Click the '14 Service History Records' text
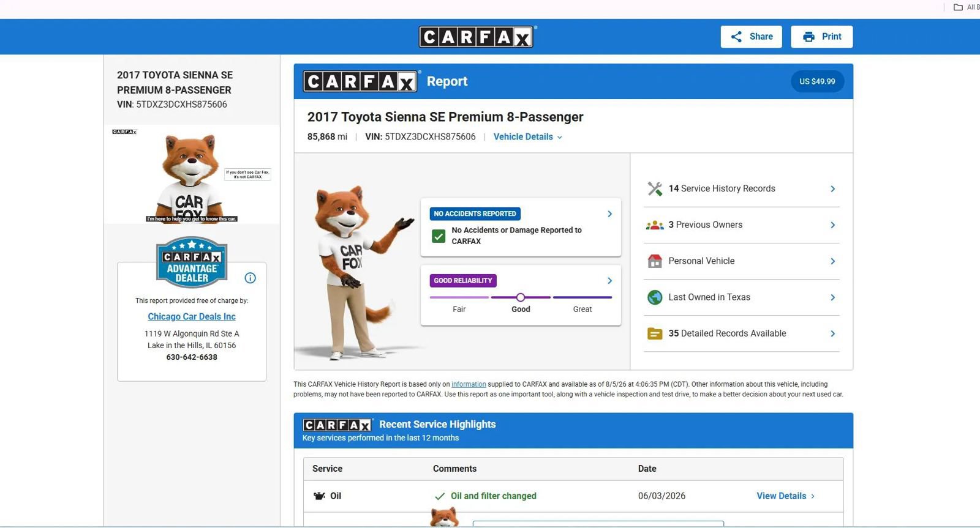Image resolution: width=980 pixels, height=528 pixels. pyautogui.click(x=722, y=188)
